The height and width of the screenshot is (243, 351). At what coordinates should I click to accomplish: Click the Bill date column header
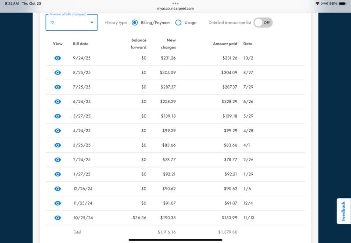[x=81, y=44]
